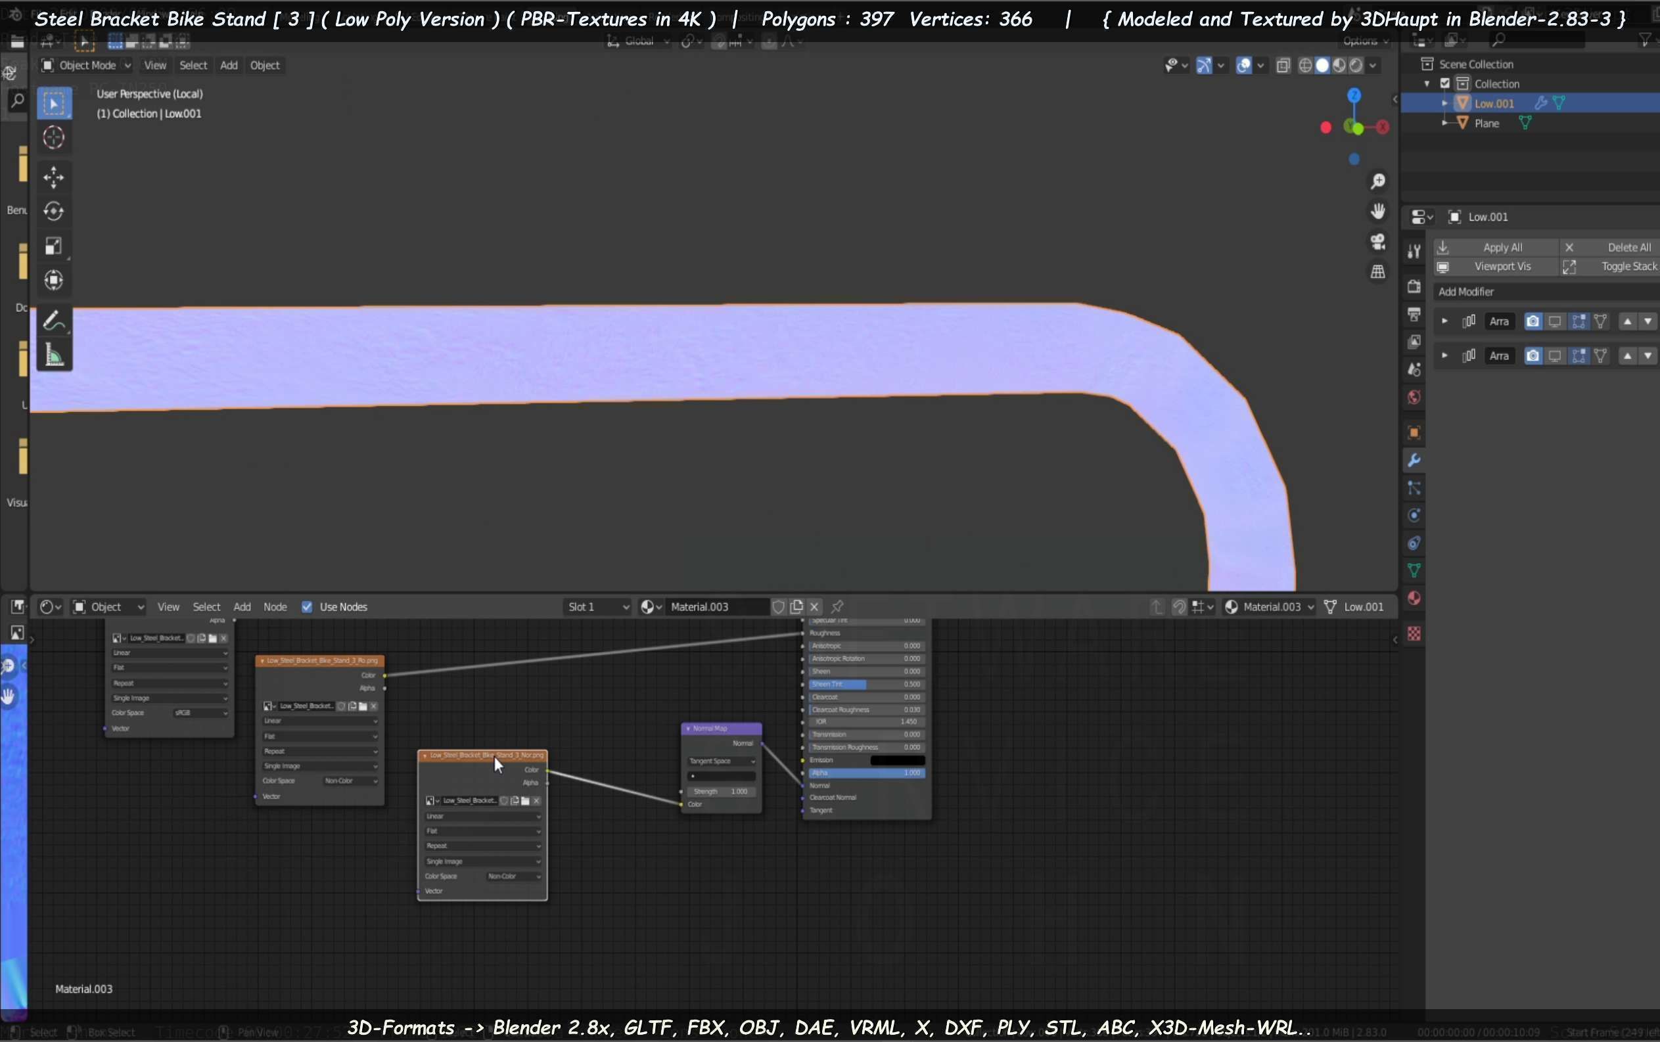The image size is (1660, 1042).
Task: Select the Move tool
Action: 54,177
